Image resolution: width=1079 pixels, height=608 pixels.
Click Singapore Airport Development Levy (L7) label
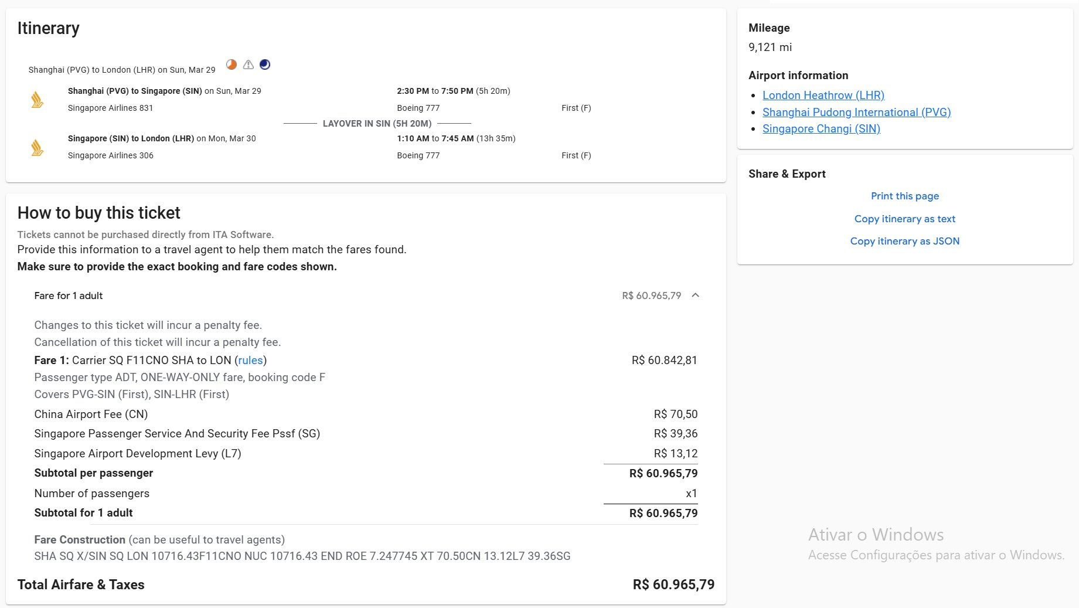point(138,453)
